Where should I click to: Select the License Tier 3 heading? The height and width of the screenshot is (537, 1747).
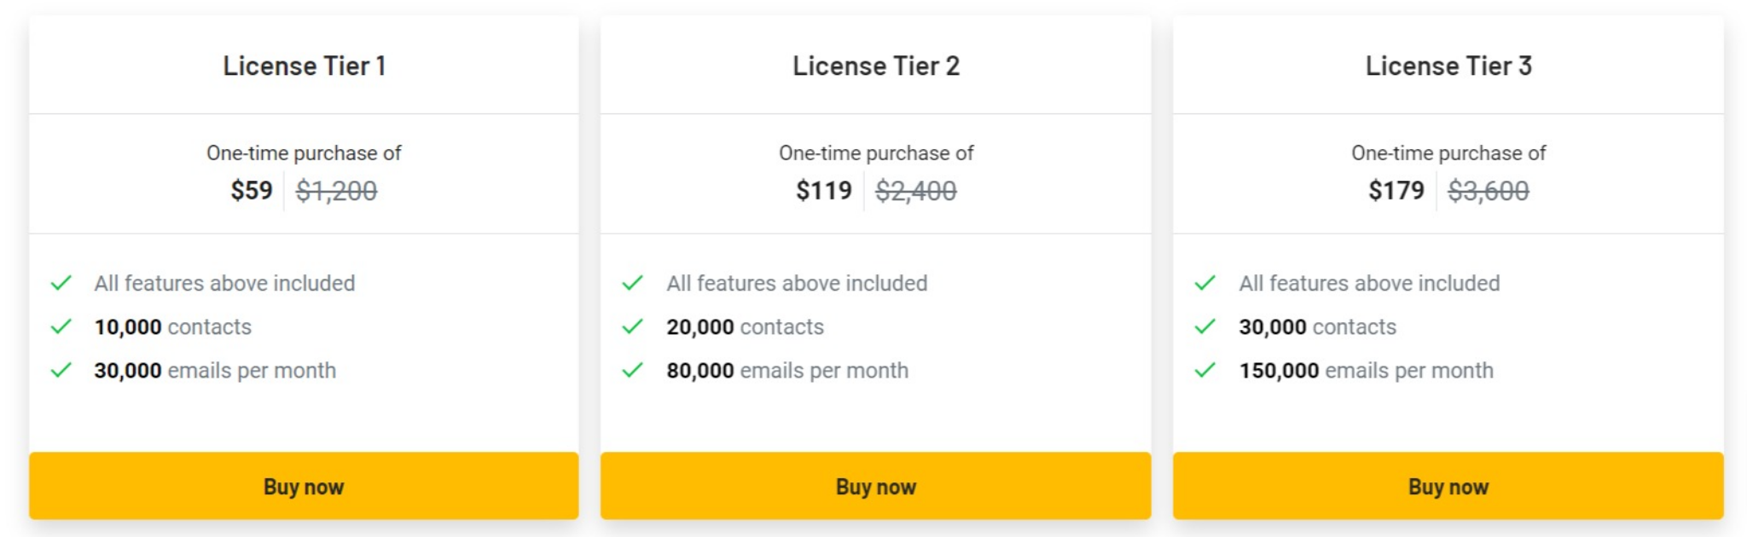click(1448, 66)
